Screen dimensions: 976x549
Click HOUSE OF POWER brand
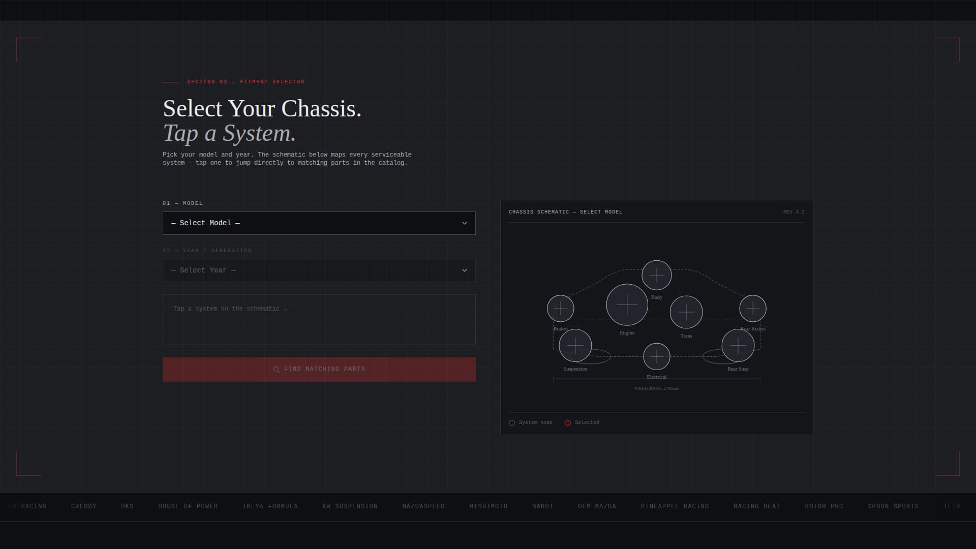[x=188, y=506]
